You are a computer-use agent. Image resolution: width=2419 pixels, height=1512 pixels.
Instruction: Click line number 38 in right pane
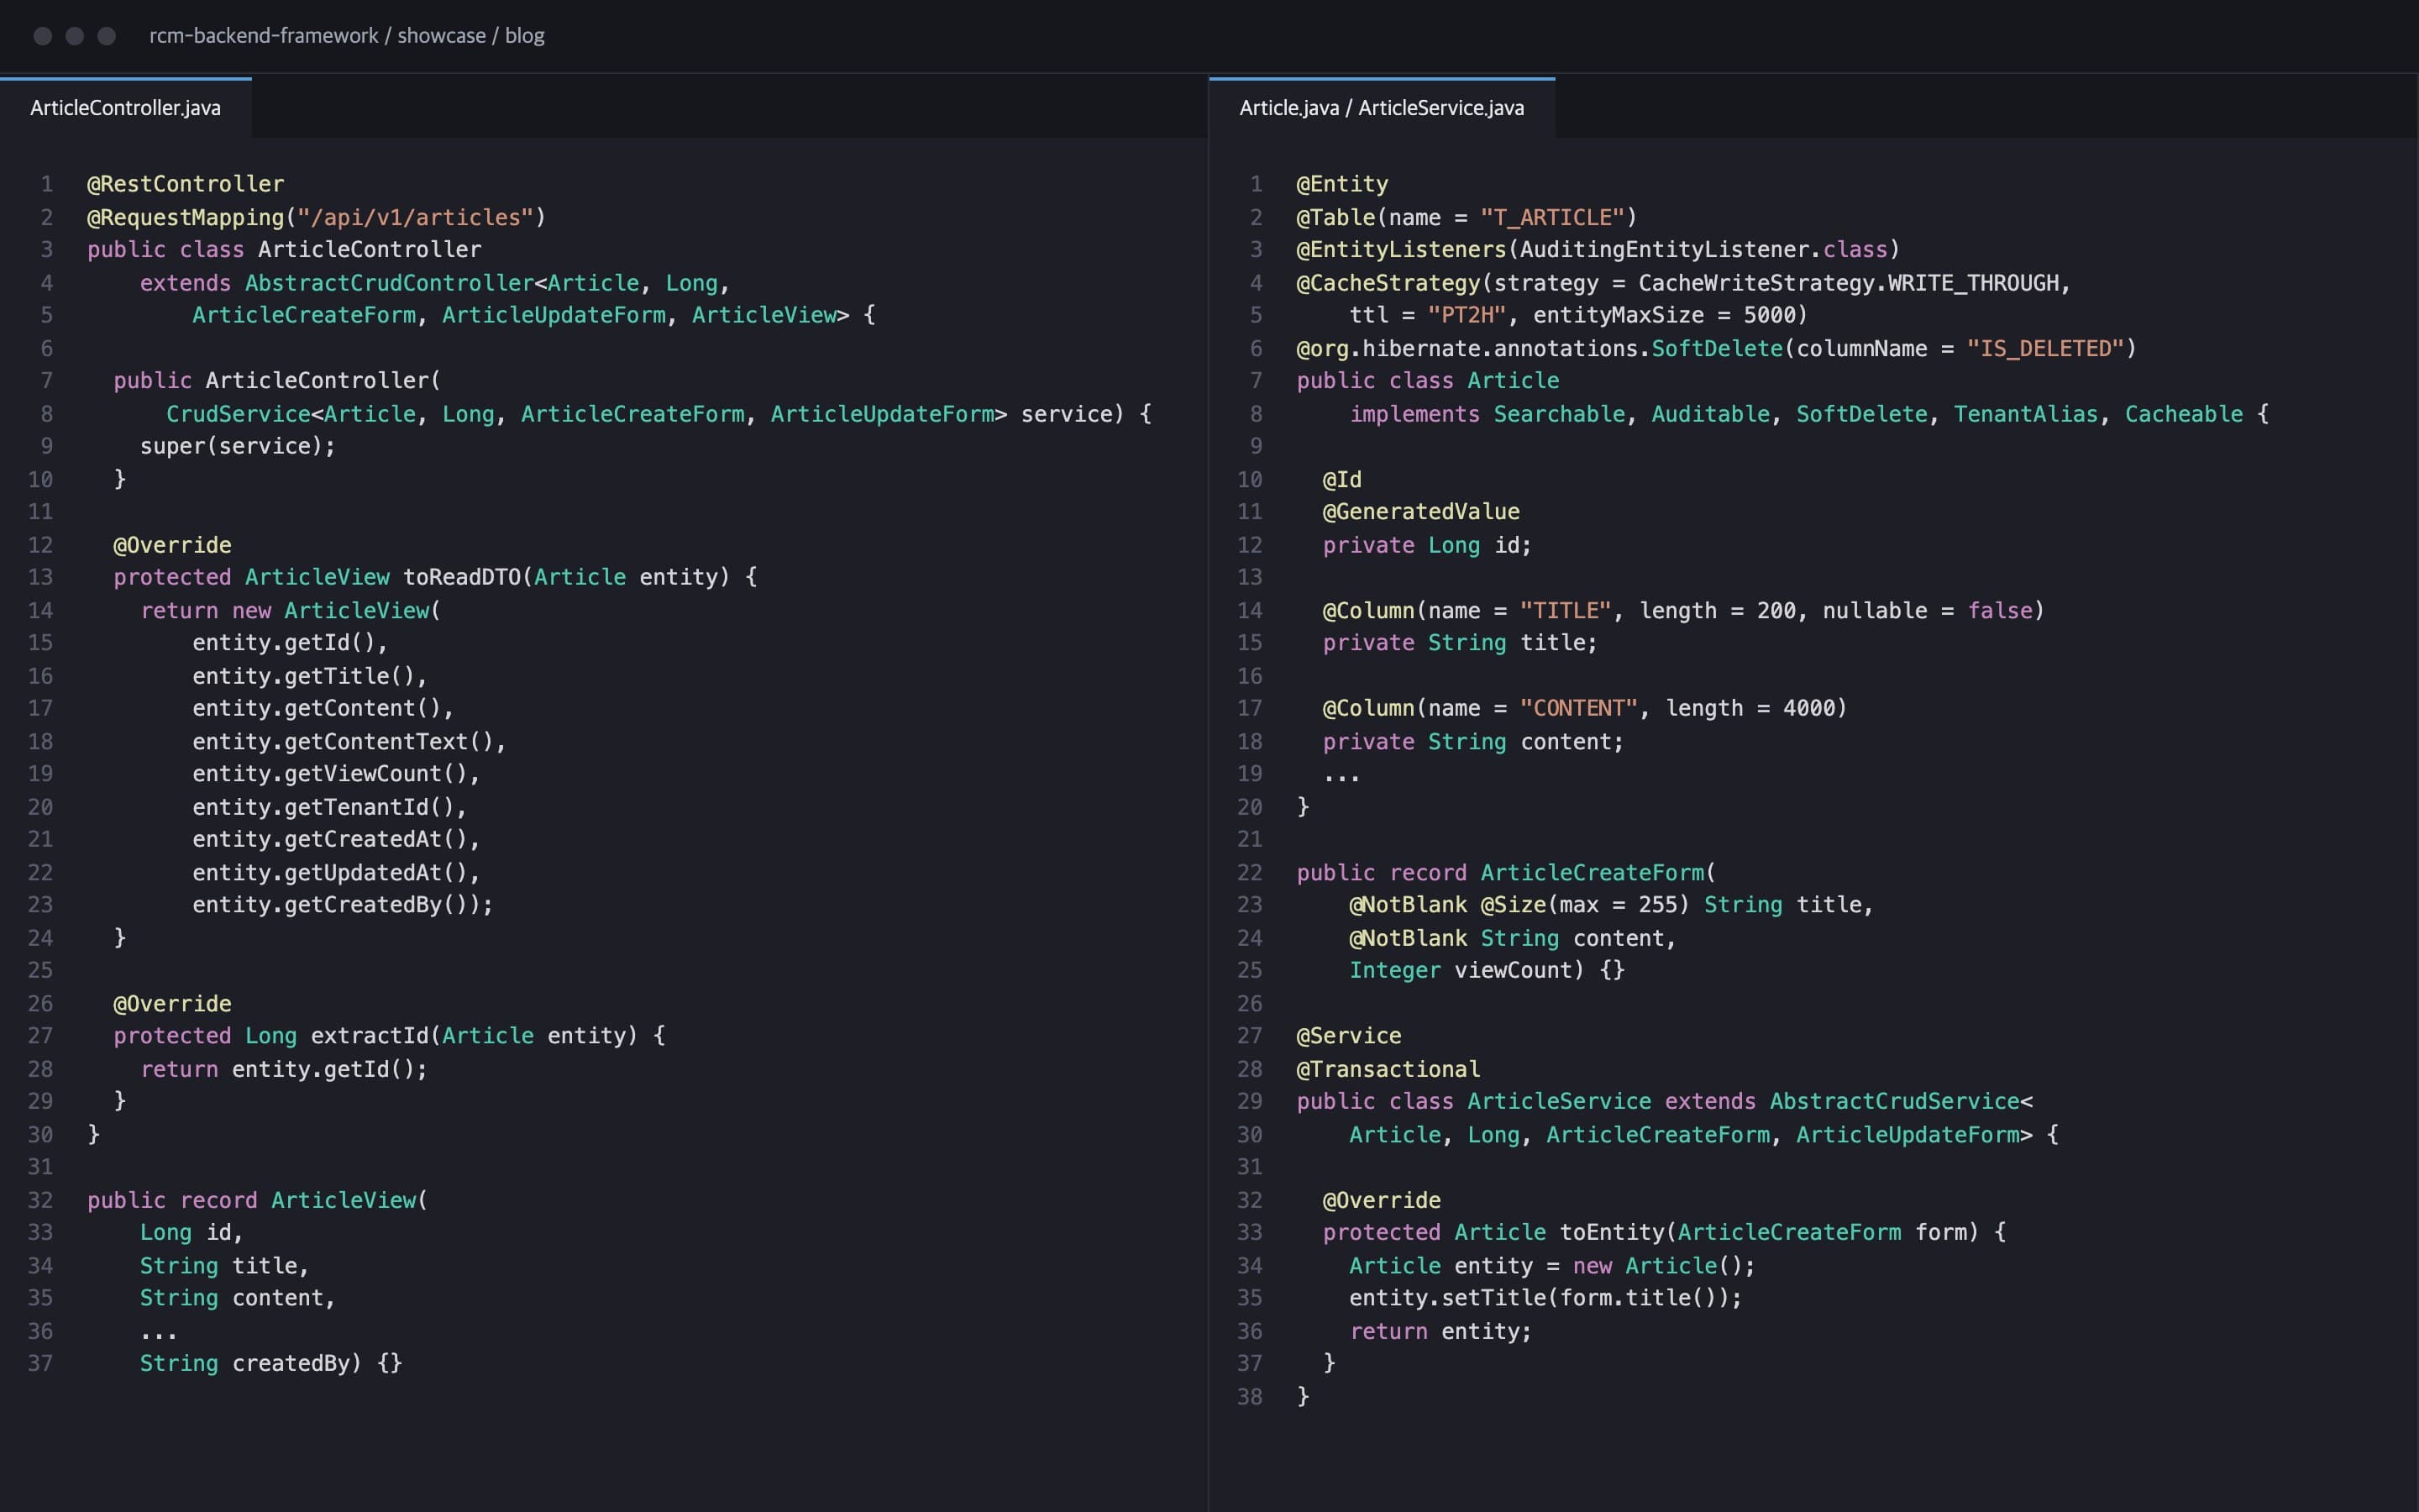1250,1397
